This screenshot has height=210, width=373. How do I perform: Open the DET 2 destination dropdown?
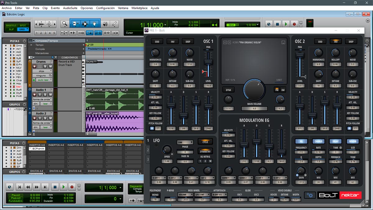pyautogui.click(x=207, y=177)
